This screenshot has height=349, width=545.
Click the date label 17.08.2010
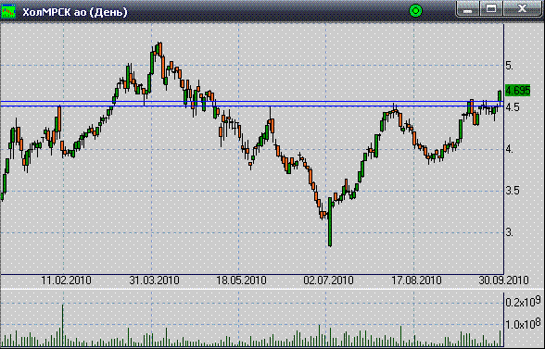click(x=416, y=280)
